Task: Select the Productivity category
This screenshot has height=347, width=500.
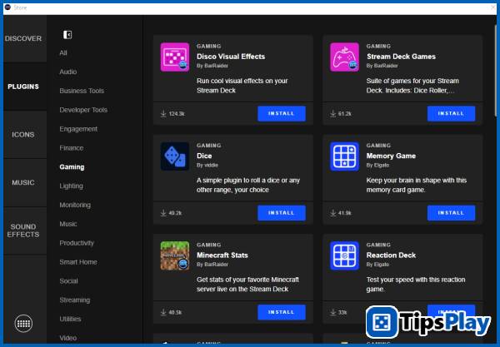Action: (x=77, y=243)
